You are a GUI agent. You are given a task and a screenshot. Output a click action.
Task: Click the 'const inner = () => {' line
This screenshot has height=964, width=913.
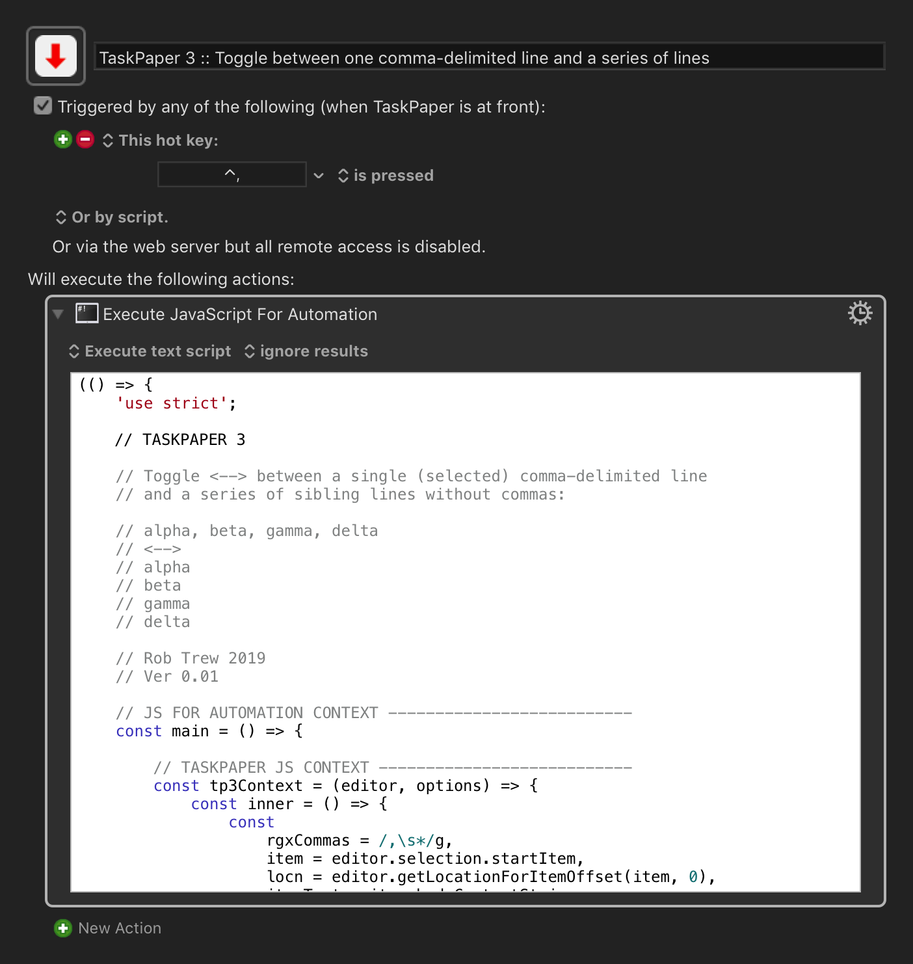point(289,804)
